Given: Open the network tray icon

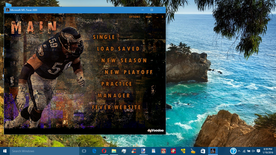Looking at the screenshot, I should point(244,151).
